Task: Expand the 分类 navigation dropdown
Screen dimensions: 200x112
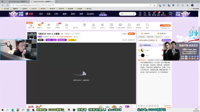Action: [x=56, y=14]
